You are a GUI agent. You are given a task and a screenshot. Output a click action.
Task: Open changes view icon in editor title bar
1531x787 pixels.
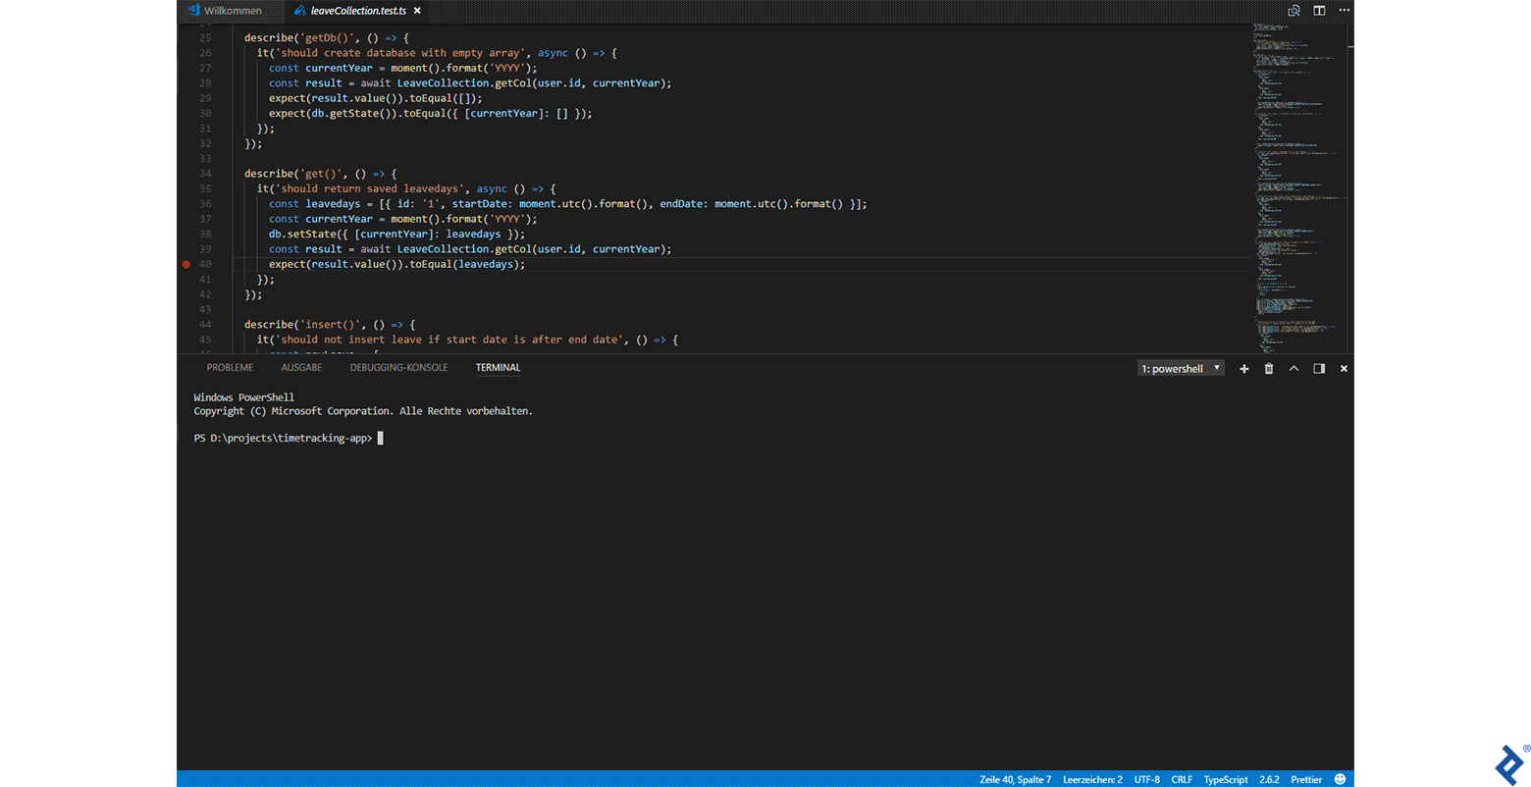1293,11
